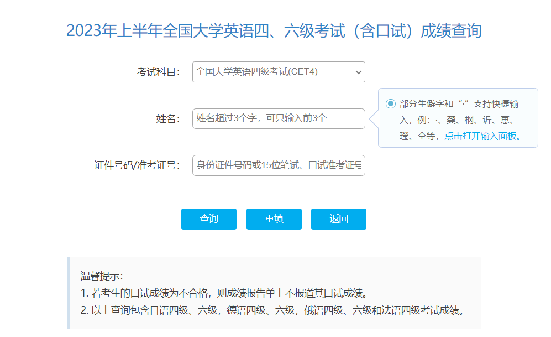Open the 点击打开输入面板 link
This screenshot has width=551, height=337.
tap(483, 136)
